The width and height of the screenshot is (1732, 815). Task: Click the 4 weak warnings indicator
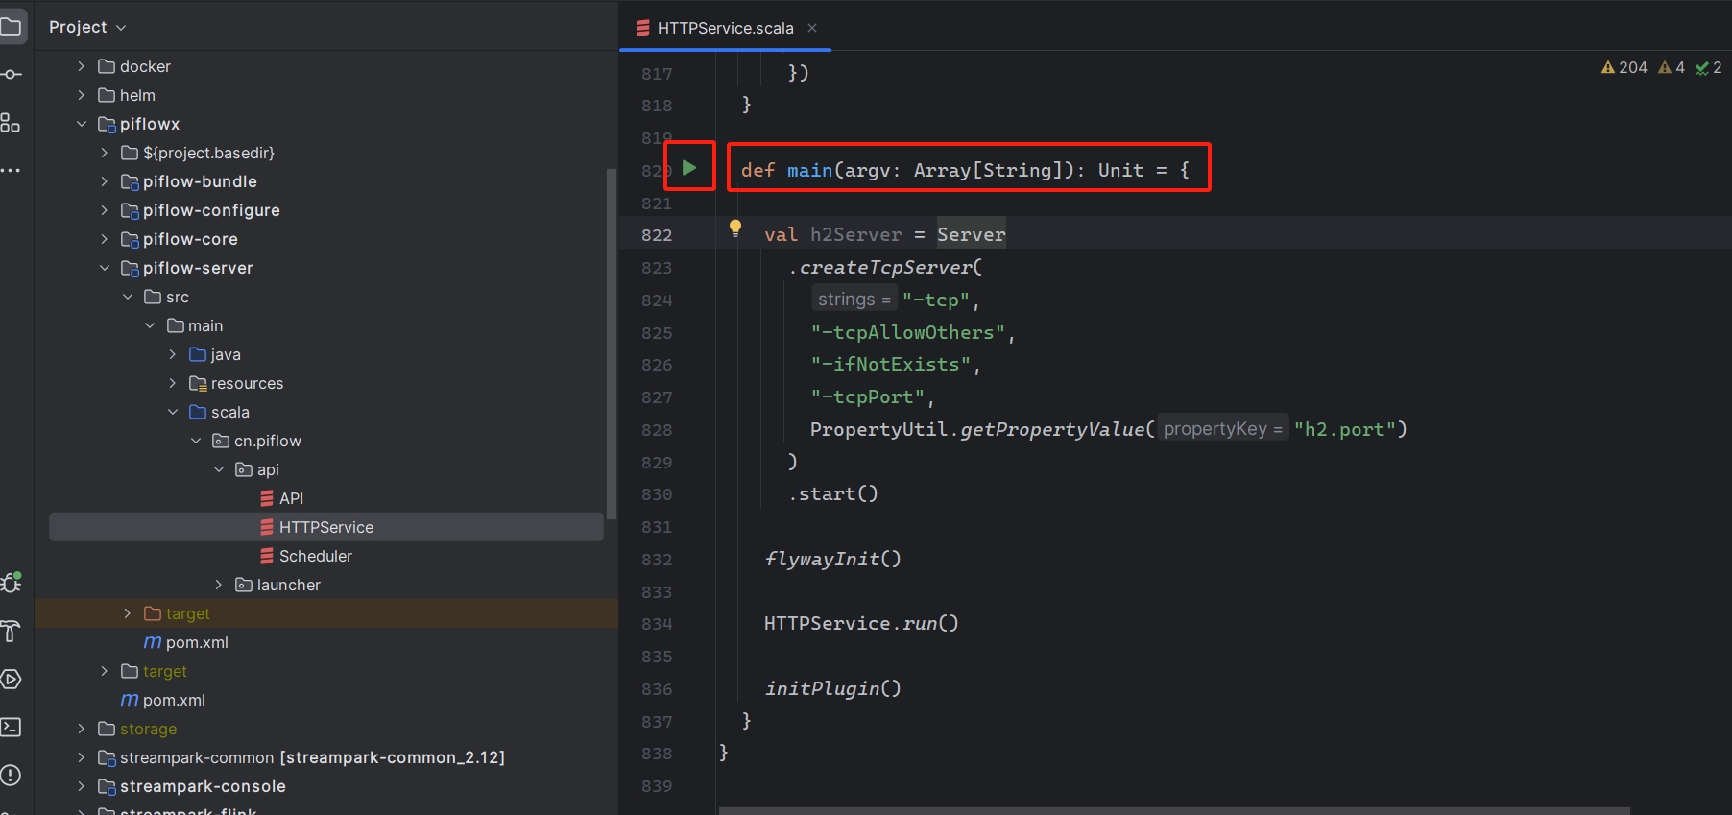(1672, 67)
